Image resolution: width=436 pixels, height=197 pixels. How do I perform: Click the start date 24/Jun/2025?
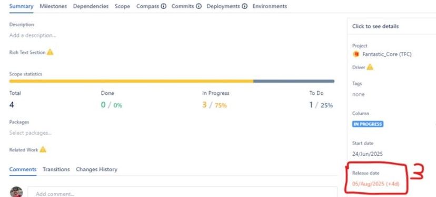tap(368, 154)
